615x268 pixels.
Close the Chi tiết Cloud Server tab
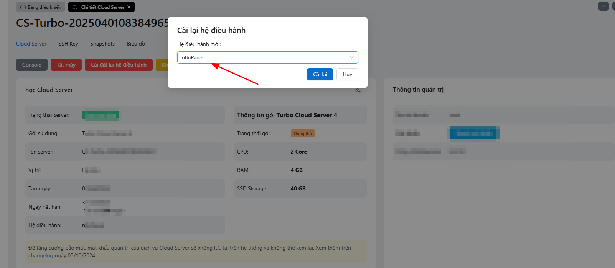pyautogui.click(x=129, y=7)
